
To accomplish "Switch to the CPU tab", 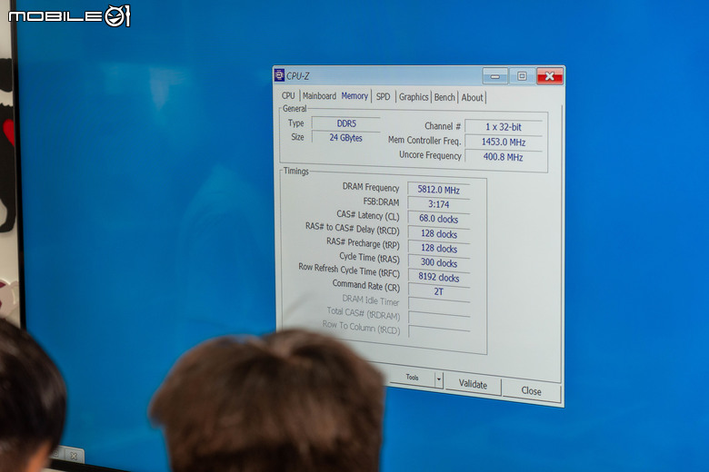I will coord(288,95).
